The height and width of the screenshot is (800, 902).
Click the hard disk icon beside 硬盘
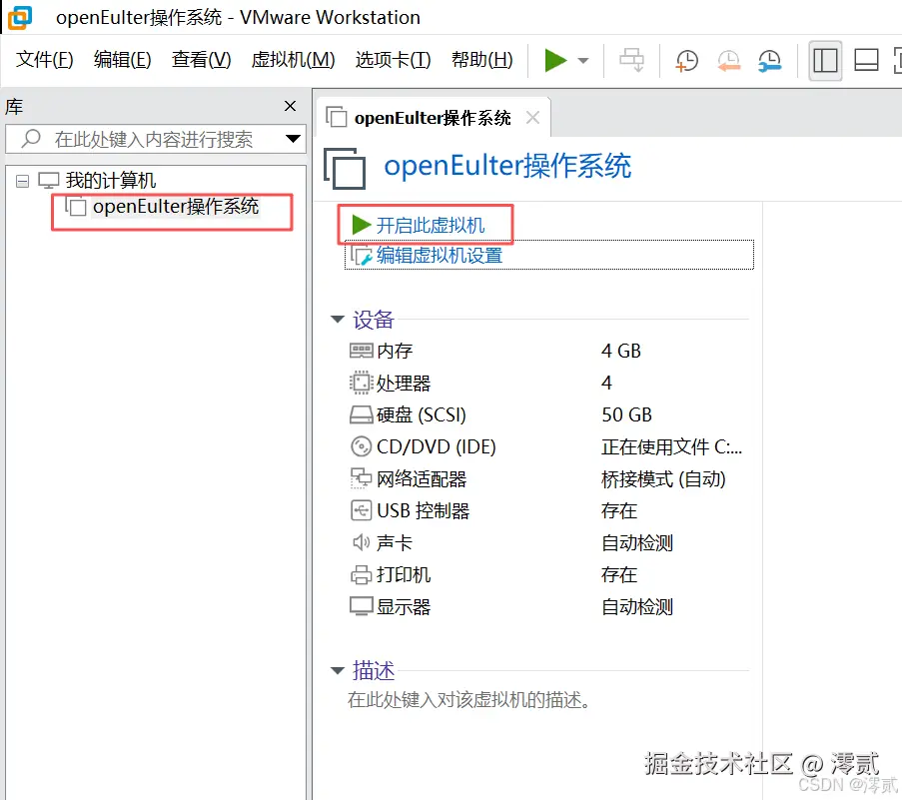pos(362,414)
